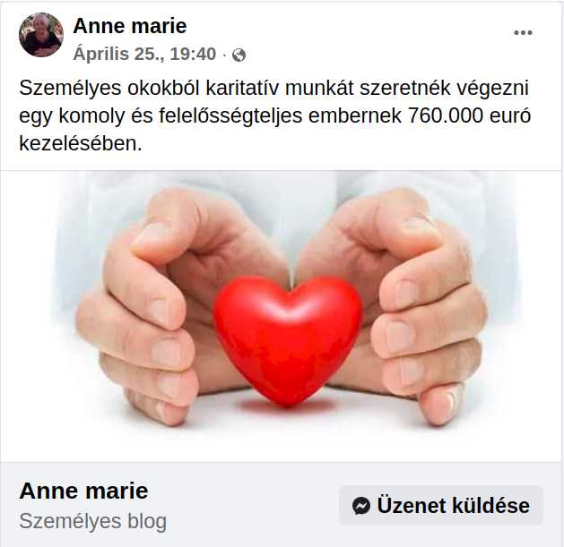The height and width of the screenshot is (547, 564).
Task: Open the Április 25., 19:40 timestamp
Action: [x=144, y=55]
